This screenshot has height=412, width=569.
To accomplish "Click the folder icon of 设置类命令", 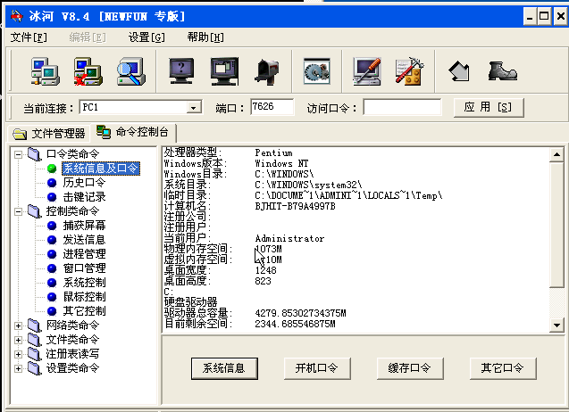I will 35,368.
